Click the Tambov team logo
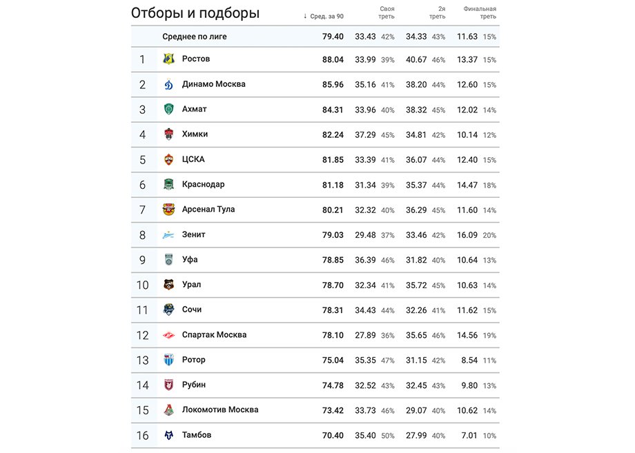 tap(169, 436)
